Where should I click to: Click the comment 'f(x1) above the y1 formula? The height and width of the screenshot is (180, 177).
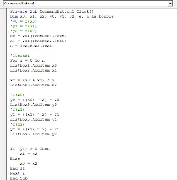click(17, 110)
